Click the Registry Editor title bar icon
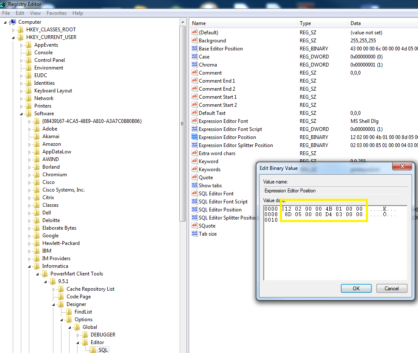 [3, 4]
